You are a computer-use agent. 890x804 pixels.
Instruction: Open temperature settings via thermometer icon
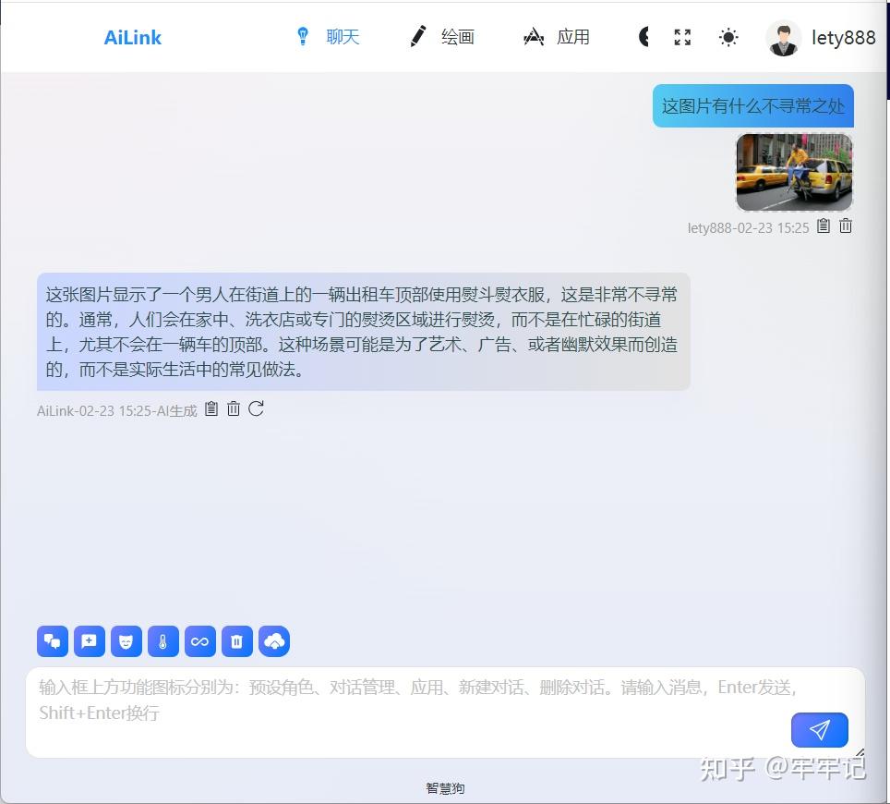point(163,640)
